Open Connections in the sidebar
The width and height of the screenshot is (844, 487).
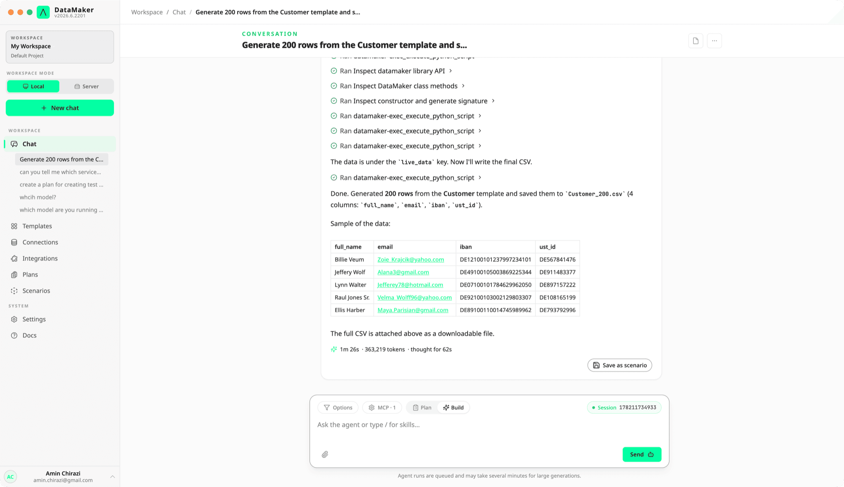pyautogui.click(x=40, y=242)
